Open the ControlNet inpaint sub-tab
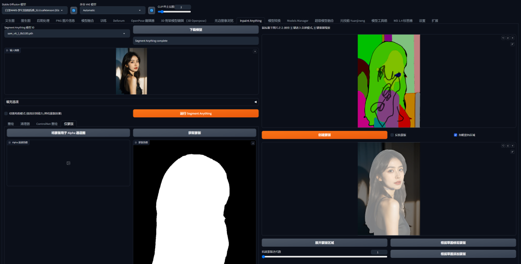The height and width of the screenshot is (264, 521). (47, 124)
